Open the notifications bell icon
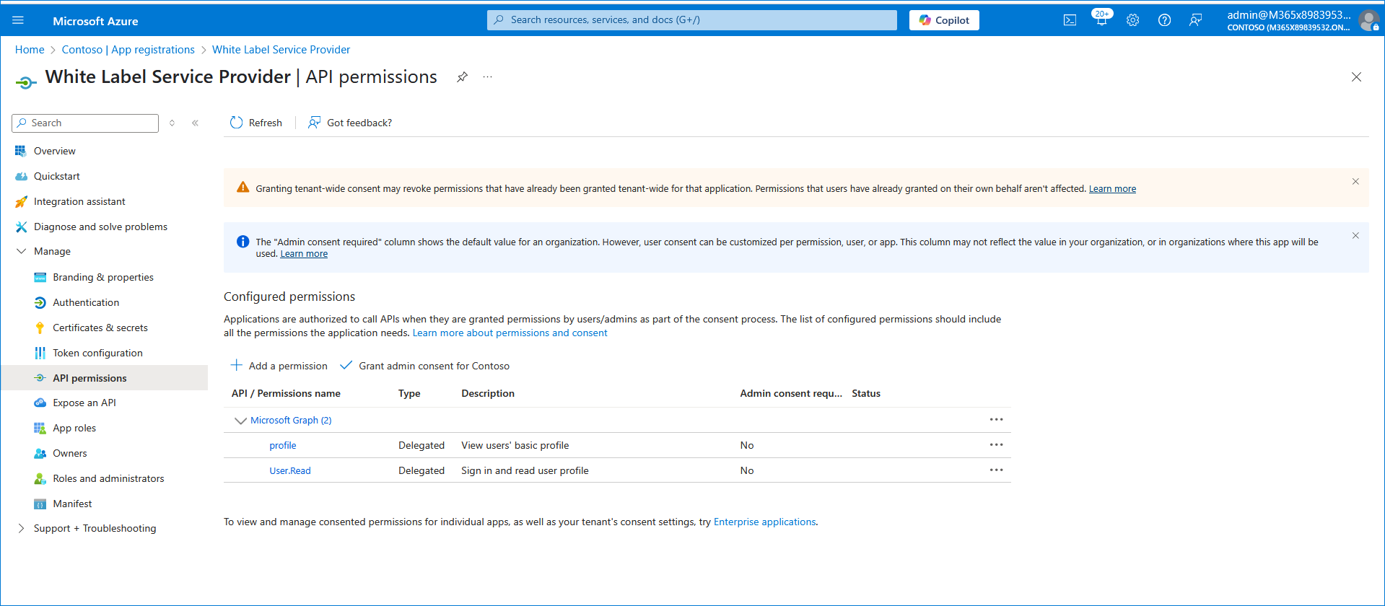1385x606 pixels. [x=1101, y=20]
